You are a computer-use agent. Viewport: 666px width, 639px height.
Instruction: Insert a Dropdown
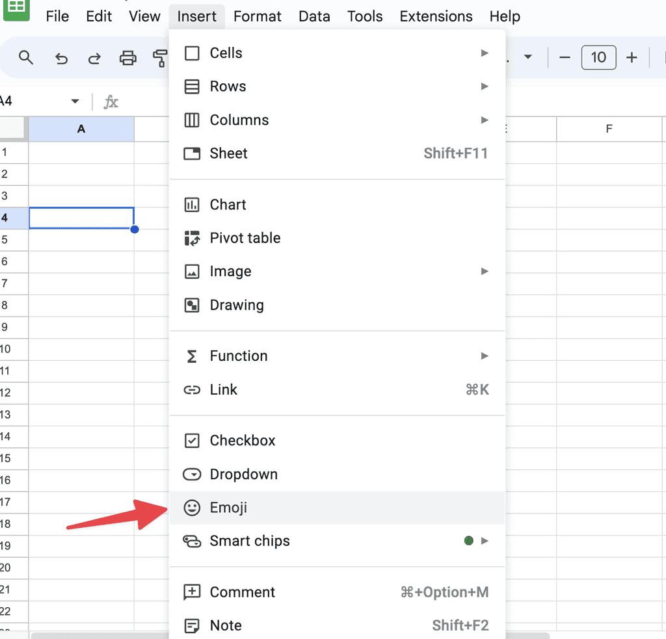tap(337, 474)
